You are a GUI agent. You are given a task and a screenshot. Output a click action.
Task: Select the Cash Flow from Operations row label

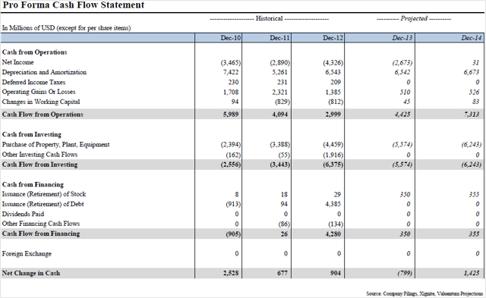(x=43, y=114)
